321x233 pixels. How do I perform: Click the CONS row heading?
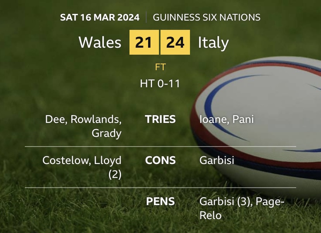tap(160, 160)
